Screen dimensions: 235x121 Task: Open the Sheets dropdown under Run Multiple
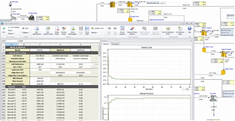(x=11, y=34)
